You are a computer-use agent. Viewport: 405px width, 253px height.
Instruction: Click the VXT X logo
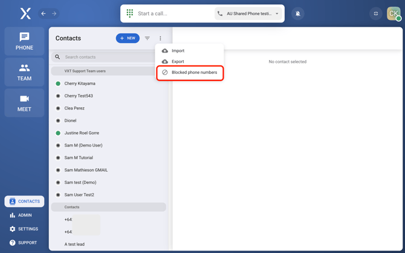click(x=25, y=13)
